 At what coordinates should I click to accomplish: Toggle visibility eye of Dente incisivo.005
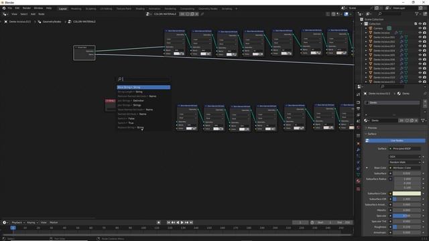420,55
